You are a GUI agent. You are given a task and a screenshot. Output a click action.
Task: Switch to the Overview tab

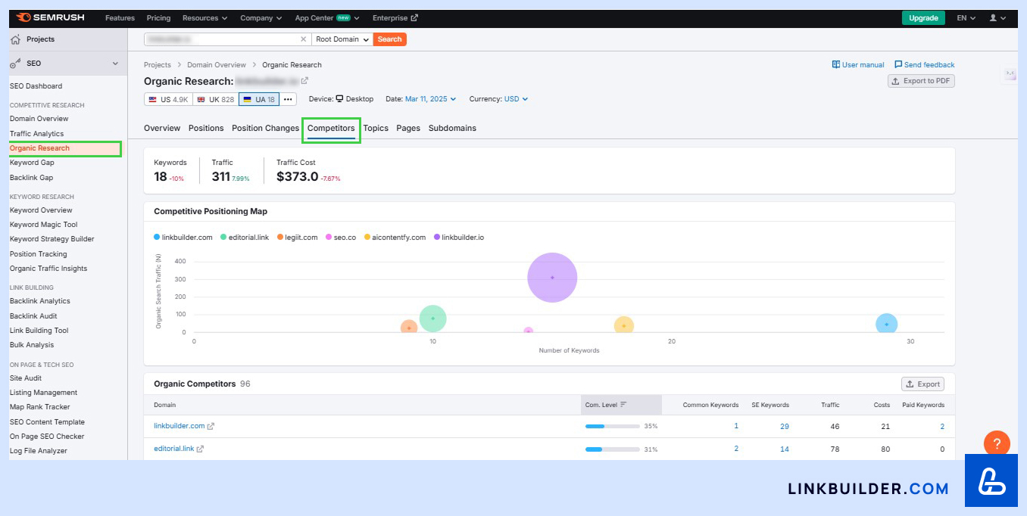click(162, 128)
